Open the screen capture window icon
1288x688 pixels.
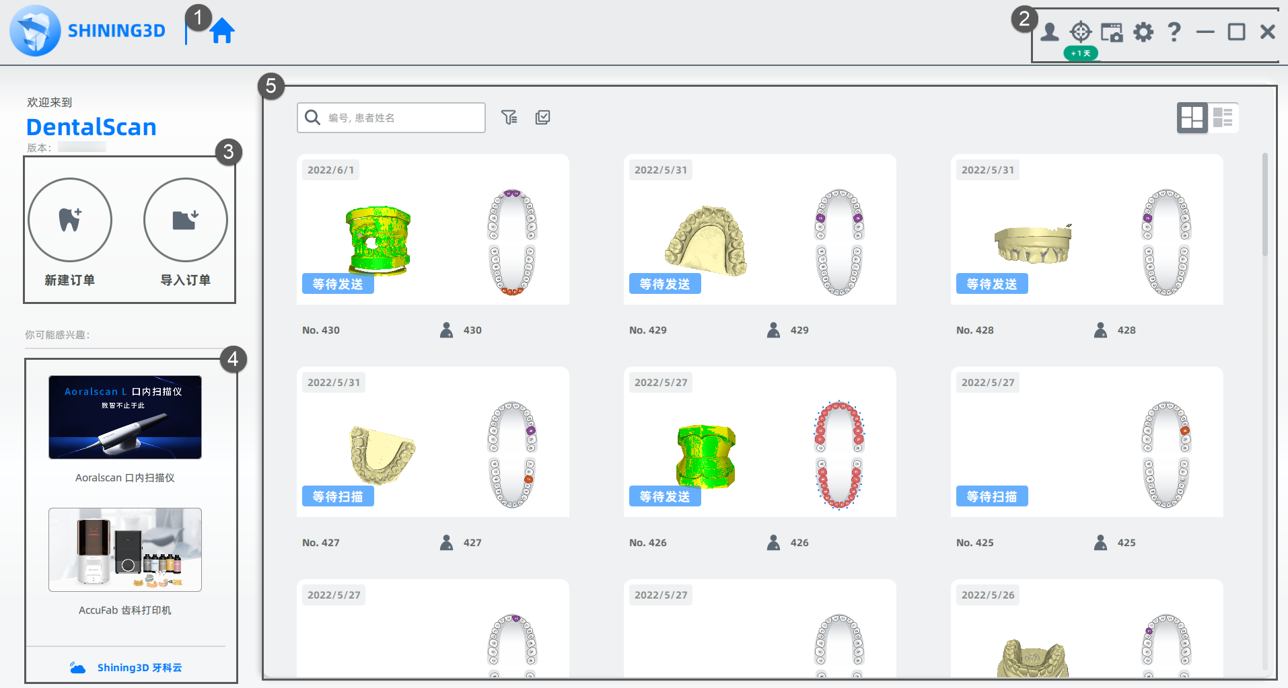click(1112, 32)
